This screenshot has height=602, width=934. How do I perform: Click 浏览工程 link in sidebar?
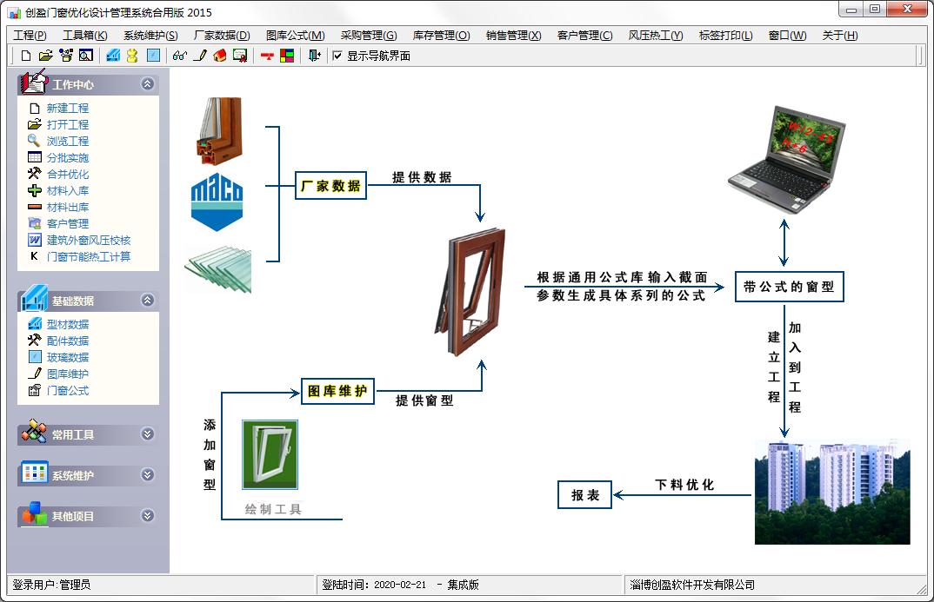67,141
